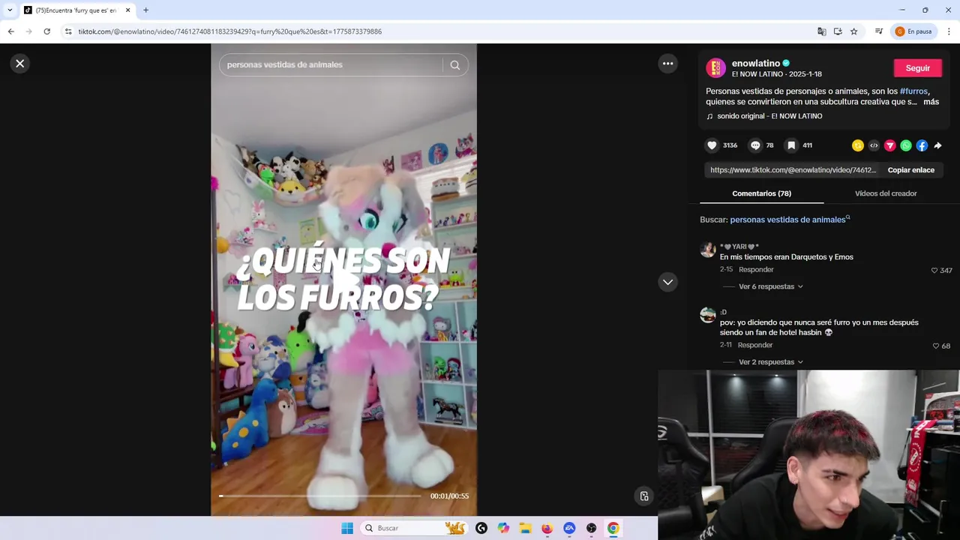960x540 pixels.
Task: Open Copilot from the taskbar
Action: 503,528
